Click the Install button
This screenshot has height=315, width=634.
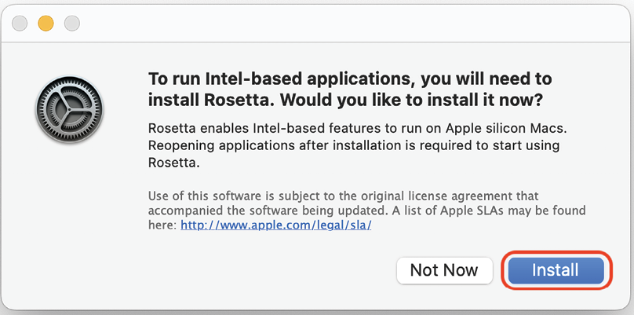click(x=556, y=270)
